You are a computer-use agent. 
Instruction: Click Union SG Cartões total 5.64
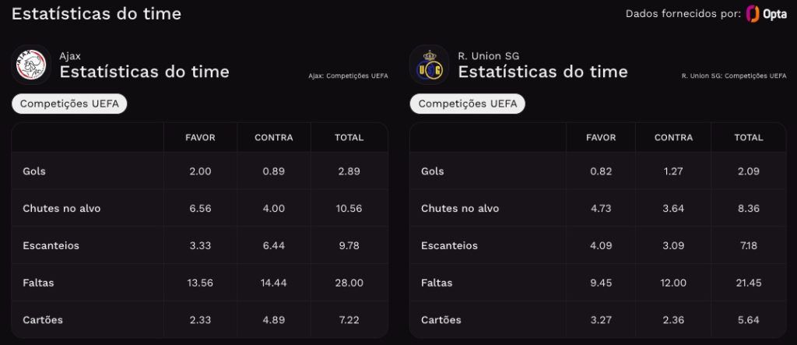point(748,320)
